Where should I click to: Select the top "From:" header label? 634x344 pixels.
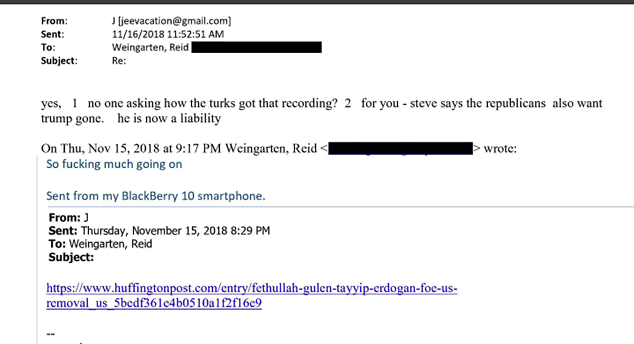54,22
